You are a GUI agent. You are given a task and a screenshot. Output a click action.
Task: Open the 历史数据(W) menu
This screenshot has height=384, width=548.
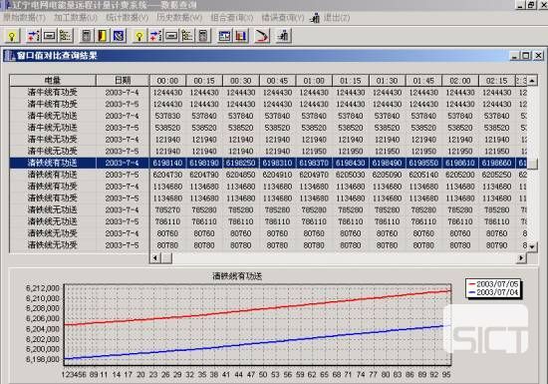[179, 18]
